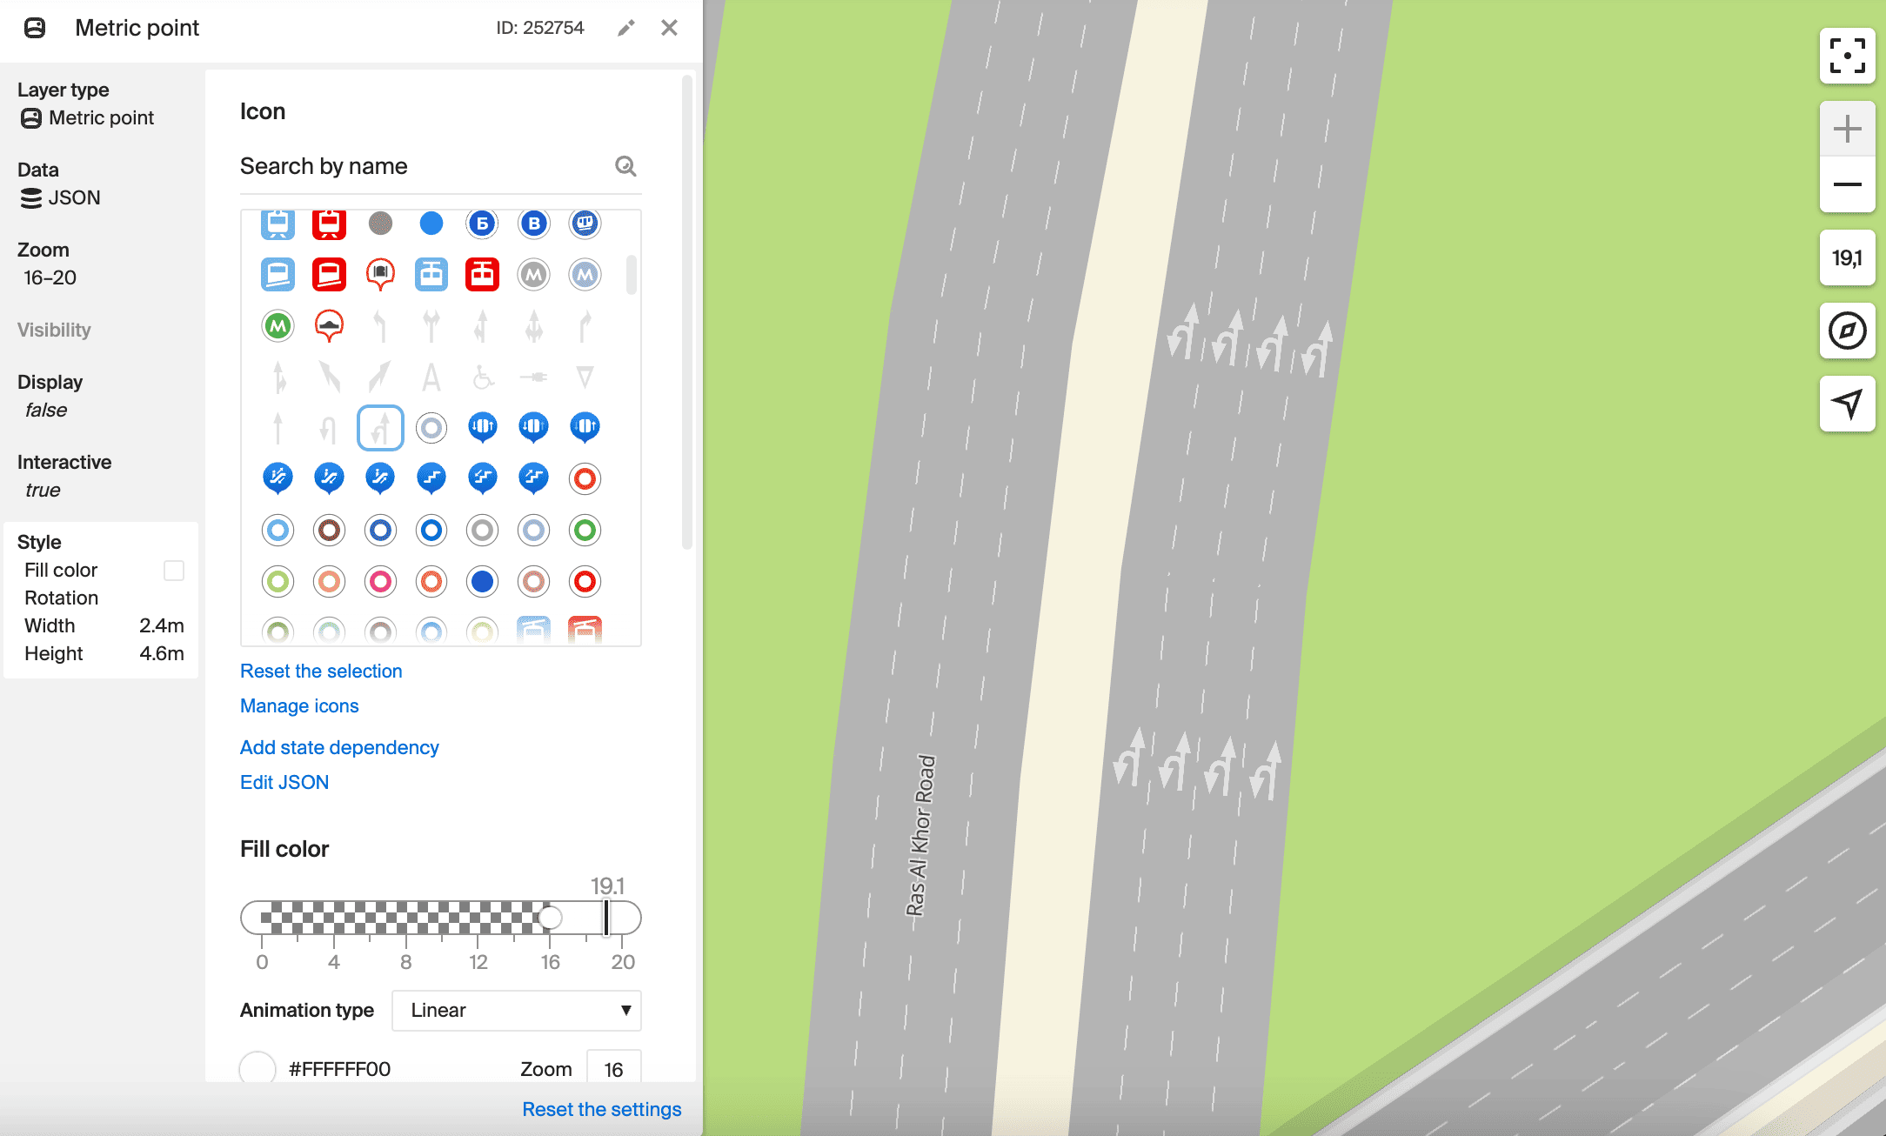Click Add state dependency link

(339, 747)
